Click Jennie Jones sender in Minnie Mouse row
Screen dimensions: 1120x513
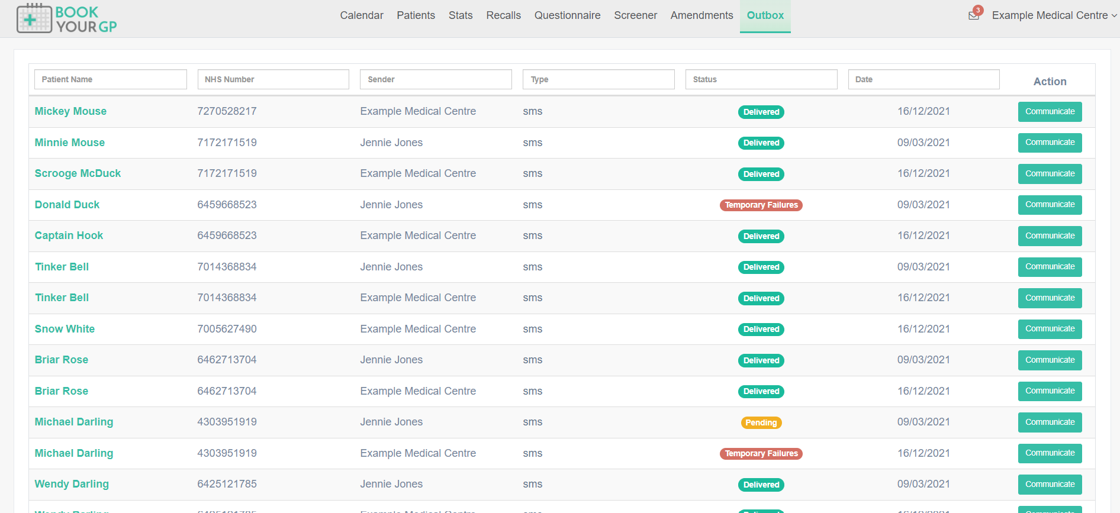pos(391,143)
